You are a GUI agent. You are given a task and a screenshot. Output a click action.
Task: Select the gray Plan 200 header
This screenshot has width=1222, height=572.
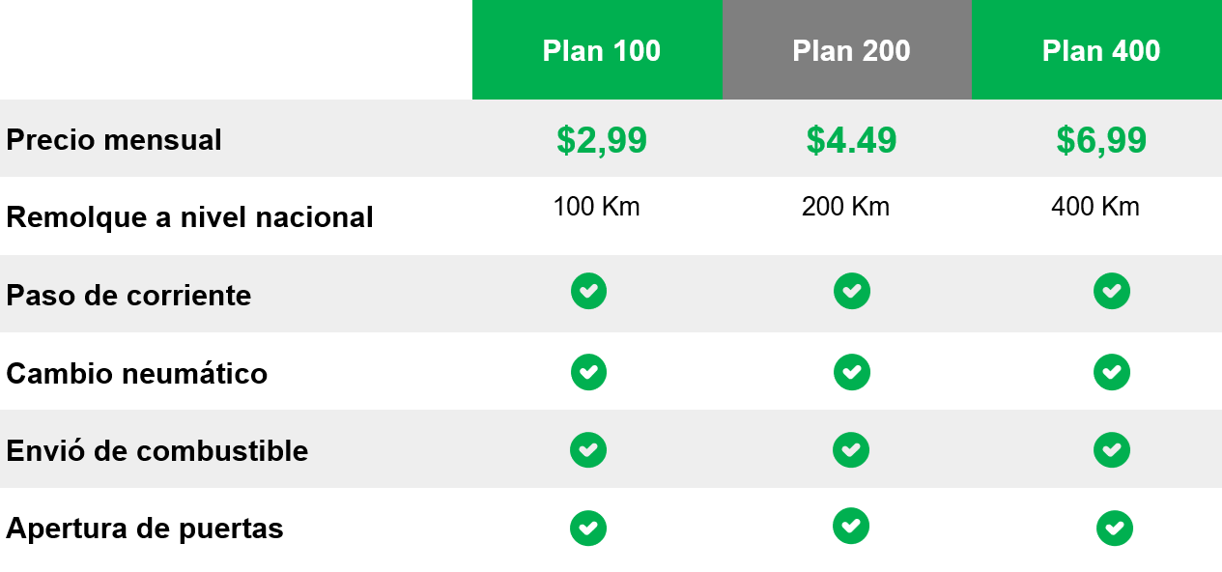(847, 49)
